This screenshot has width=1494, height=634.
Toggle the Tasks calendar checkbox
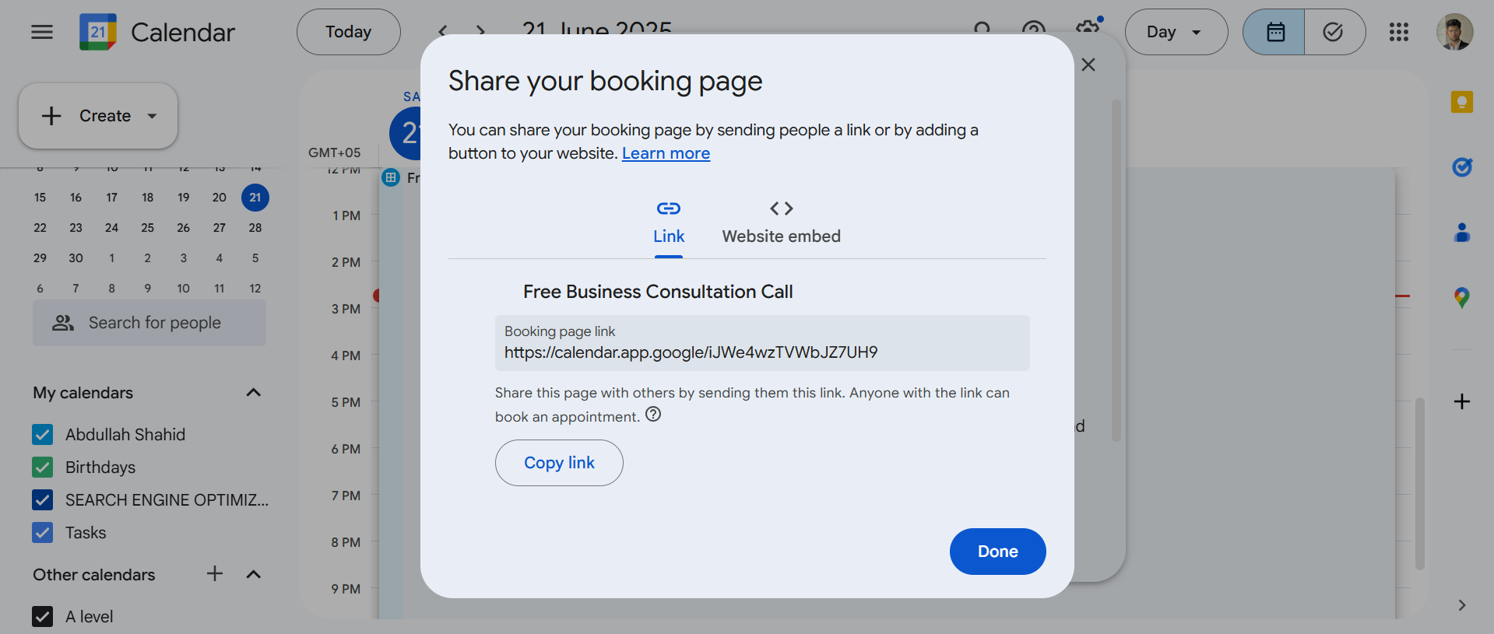pos(43,533)
